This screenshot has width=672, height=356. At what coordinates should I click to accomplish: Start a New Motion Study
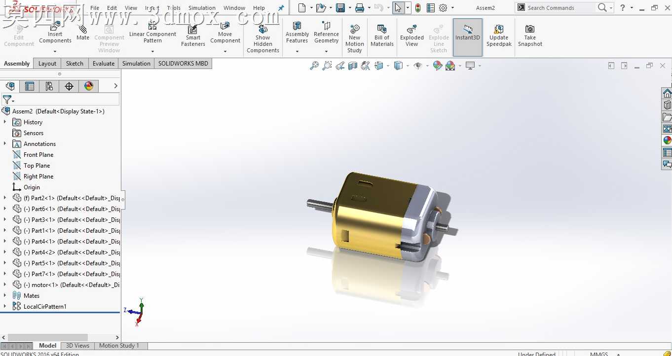coord(354,38)
